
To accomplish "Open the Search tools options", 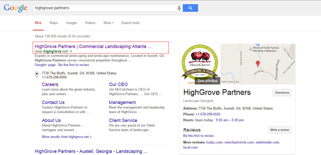I will (130, 23).
